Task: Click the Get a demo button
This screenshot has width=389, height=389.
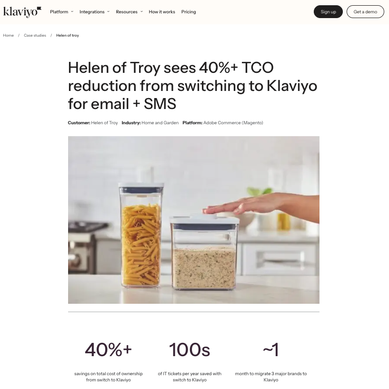Action: tap(365, 11)
